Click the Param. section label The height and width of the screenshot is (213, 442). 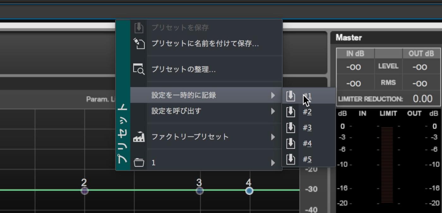pyautogui.click(x=97, y=99)
